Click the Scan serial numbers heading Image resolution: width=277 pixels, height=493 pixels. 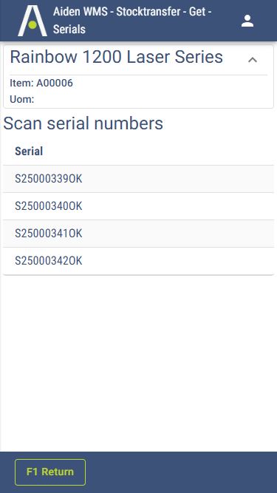pyautogui.click(x=83, y=123)
